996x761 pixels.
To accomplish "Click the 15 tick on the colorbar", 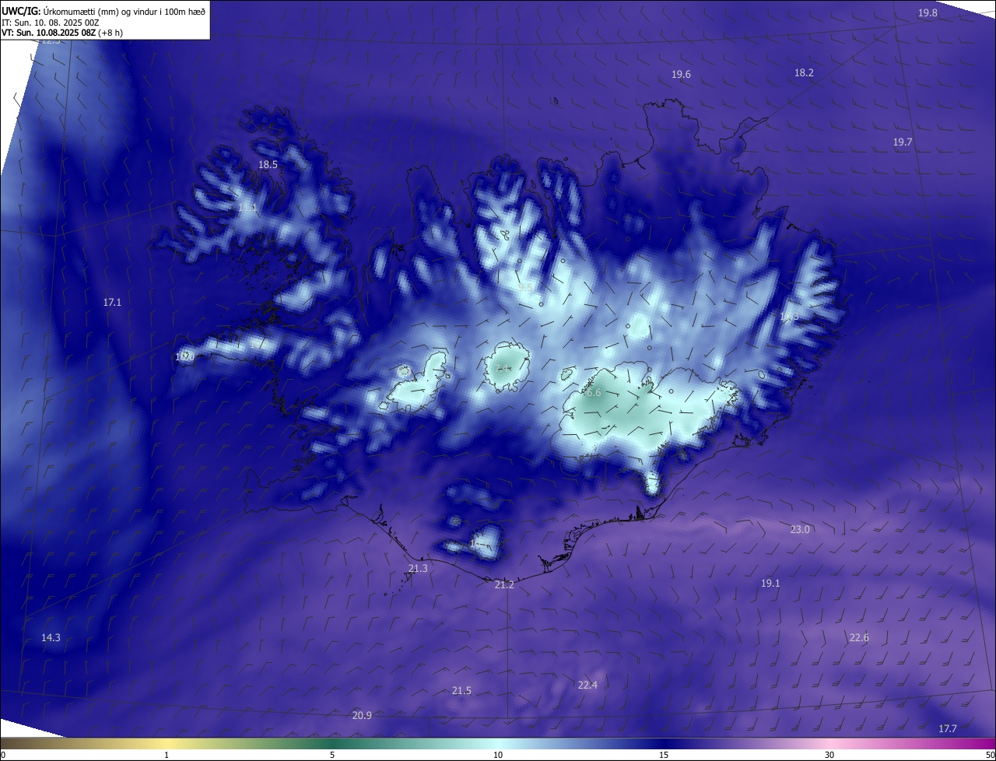I will point(664,755).
